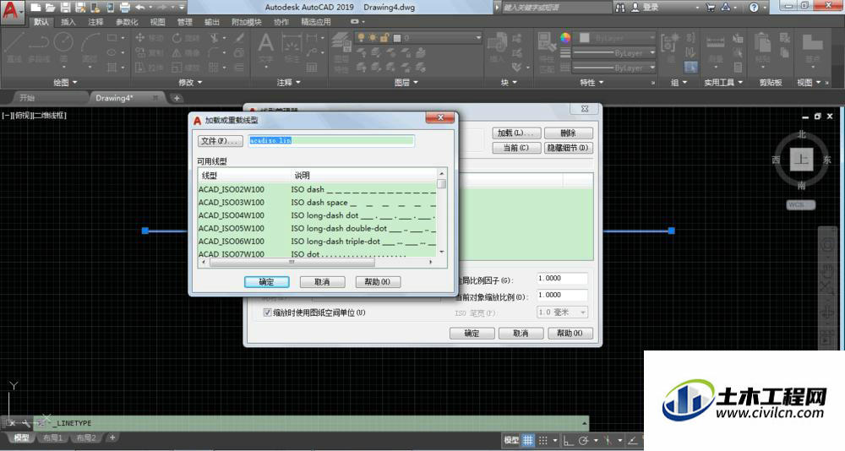Open the AutoCAD application menu logo button
Image resolution: width=845 pixels, height=451 pixels.
coord(11,10)
